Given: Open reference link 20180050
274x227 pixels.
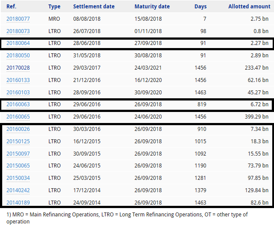Looking at the screenshot, I should pos(18,56).
